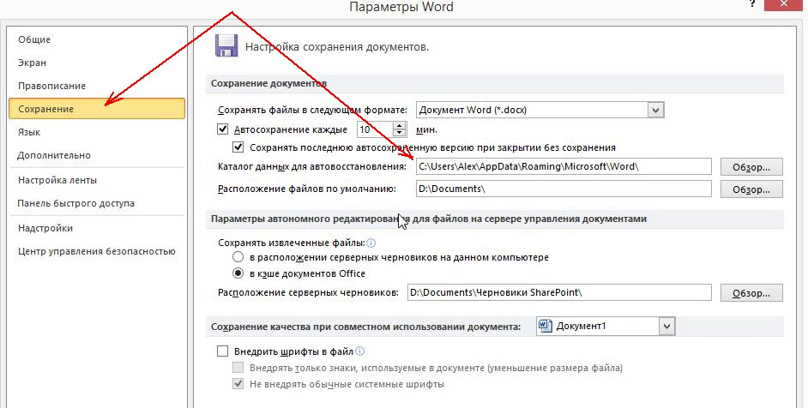The width and height of the screenshot is (808, 408).
Task: Open the file format dropdown Документ Word (*.docx)
Action: point(656,110)
